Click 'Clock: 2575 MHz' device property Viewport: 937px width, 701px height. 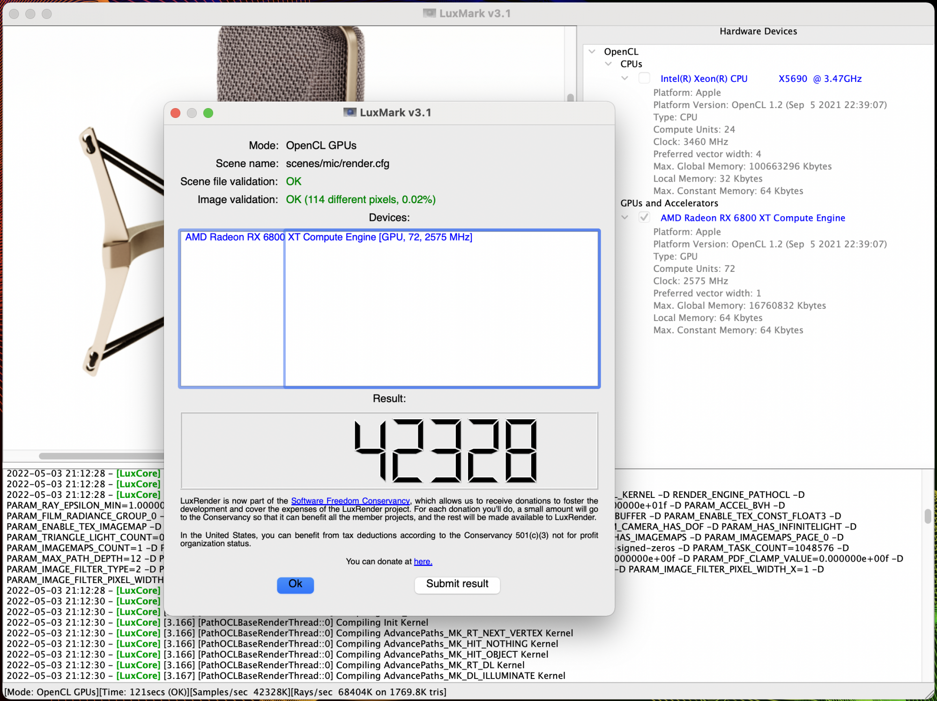point(691,281)
